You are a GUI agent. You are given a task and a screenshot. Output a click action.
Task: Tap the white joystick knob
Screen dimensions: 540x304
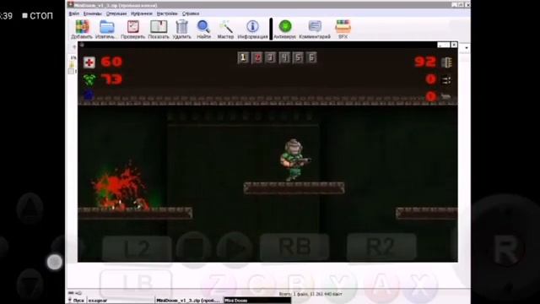[54, 262]
